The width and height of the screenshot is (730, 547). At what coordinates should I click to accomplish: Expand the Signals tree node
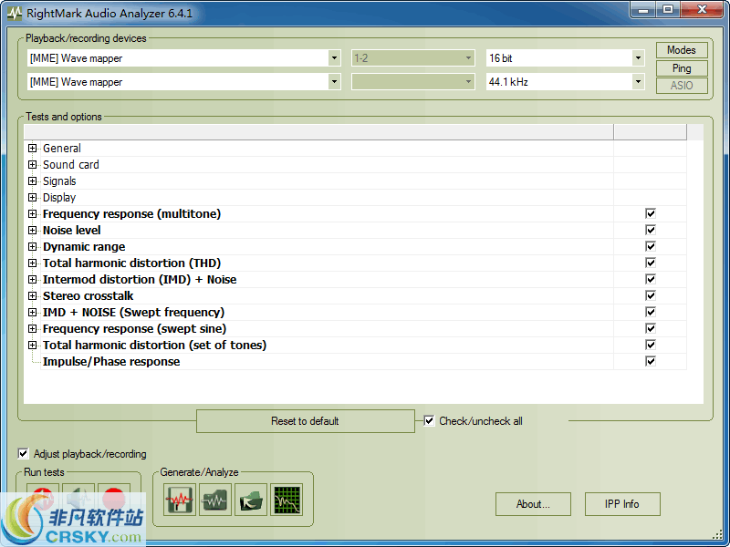(32, 181)
